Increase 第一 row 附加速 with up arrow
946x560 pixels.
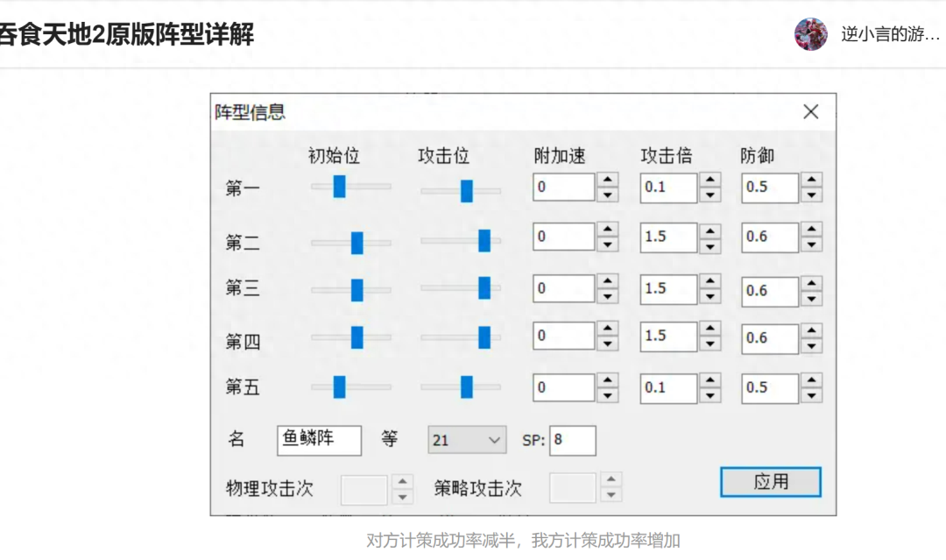tap(608, 180)
